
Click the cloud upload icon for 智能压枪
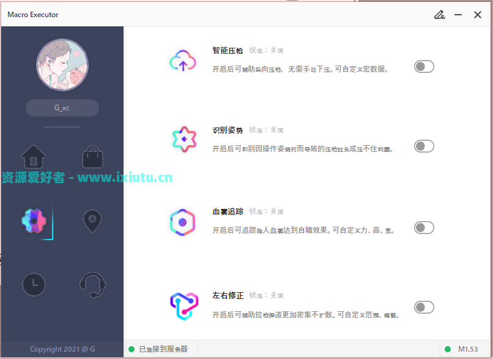183,61
